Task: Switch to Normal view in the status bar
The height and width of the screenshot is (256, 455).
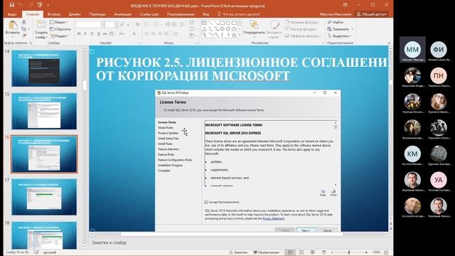Action: click(x=290, y=252)
